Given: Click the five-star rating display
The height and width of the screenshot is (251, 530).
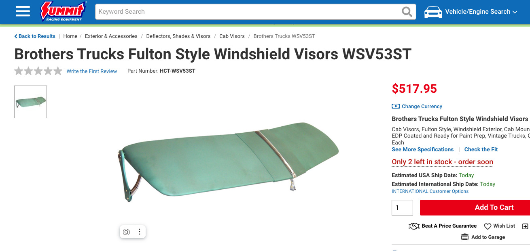Looking at the screenshot, I should tap(38, 71).
